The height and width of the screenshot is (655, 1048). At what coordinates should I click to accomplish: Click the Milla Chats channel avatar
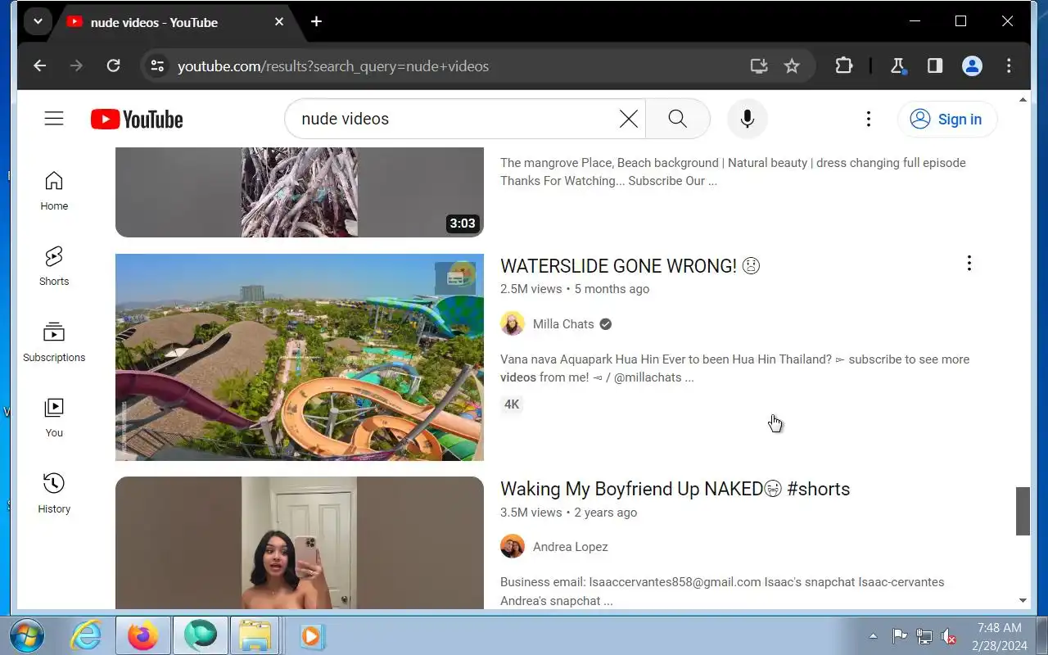pyautogui.click(x=513, y=323)
